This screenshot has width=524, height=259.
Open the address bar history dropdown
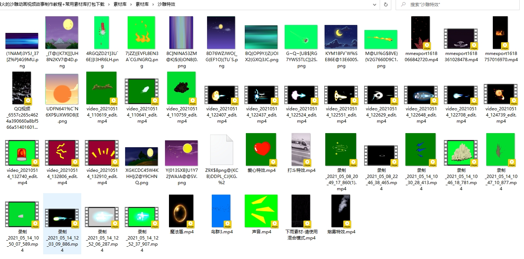pyautogui.click(x=375, y=5)
